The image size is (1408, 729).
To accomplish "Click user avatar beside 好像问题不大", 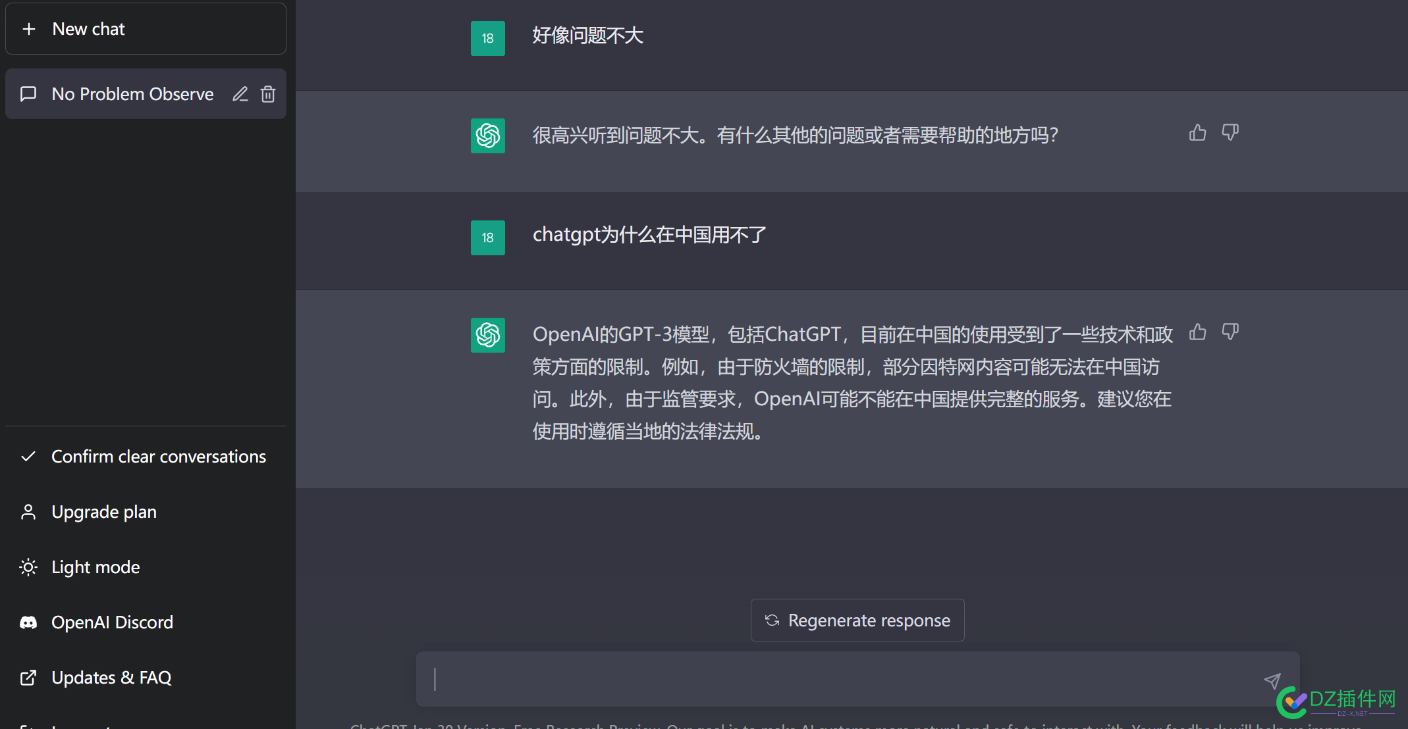I will [488, 38].
